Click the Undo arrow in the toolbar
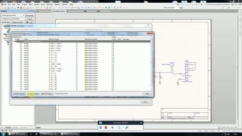 click(66, 8)
